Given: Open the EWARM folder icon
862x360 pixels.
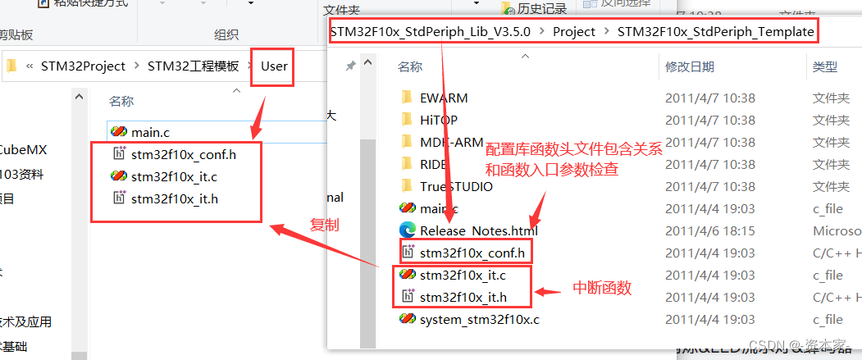Looking at the screenshot, I should 407,98.
